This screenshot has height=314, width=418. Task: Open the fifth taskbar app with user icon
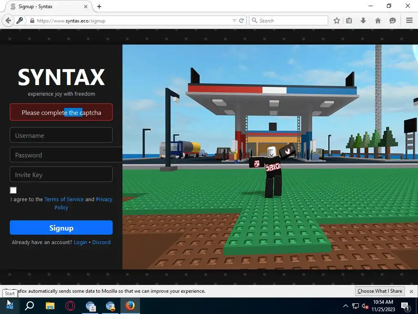tap(90, 306)
